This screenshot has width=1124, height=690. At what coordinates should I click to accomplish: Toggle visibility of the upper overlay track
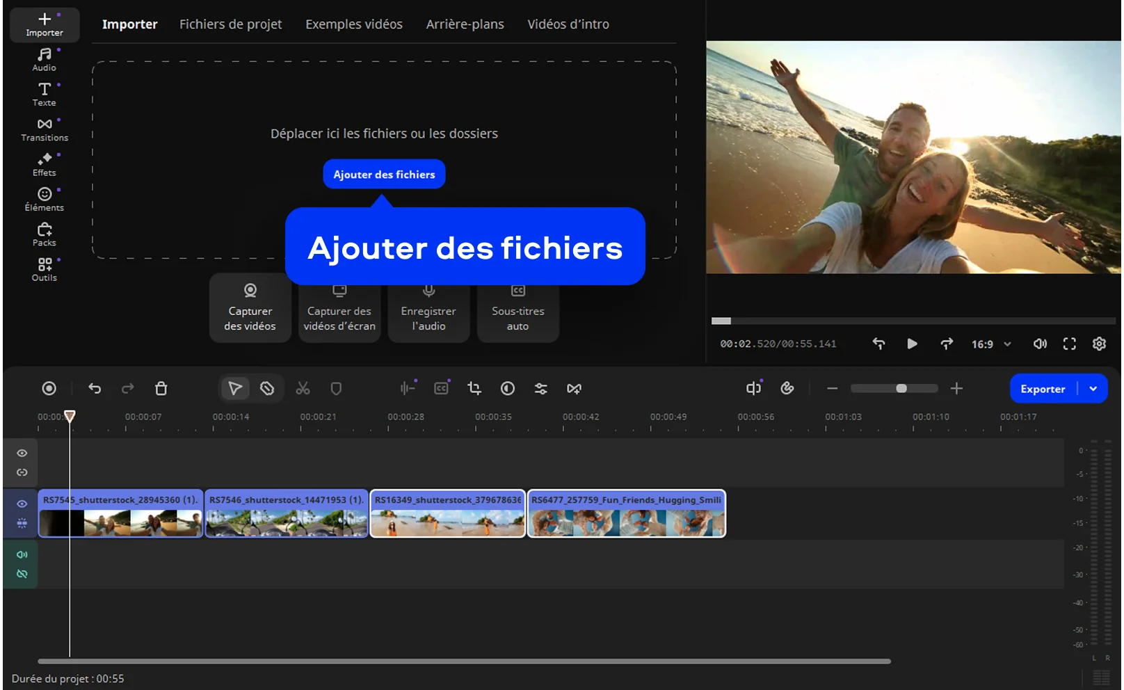pos(22,454)
